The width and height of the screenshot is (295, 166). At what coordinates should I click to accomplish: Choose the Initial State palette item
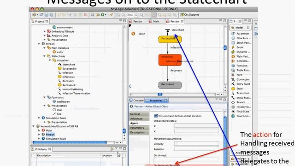pos(241,98)
